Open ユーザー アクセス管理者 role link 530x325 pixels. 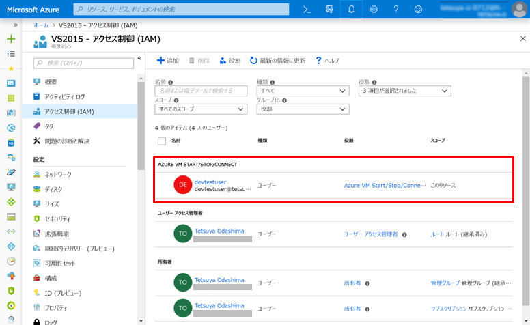pos(371,234)
